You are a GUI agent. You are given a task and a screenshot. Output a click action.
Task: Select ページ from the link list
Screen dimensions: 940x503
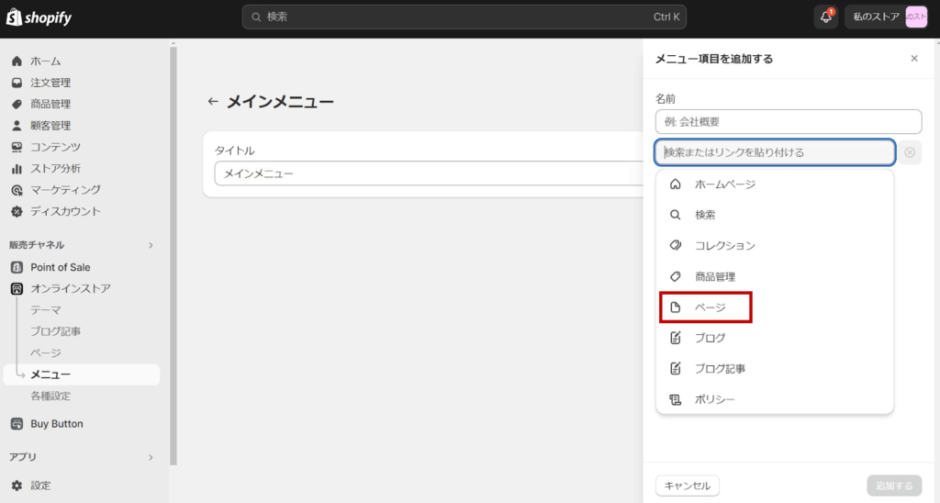[x=775, y=307]
